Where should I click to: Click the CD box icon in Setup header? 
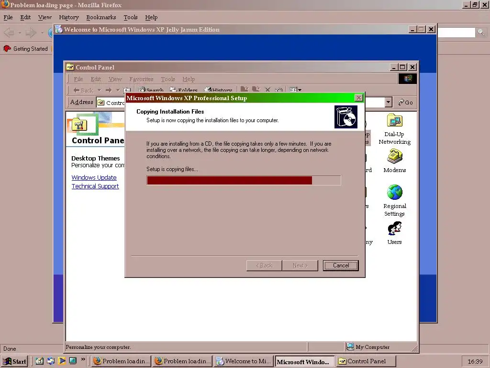pyautogui.click(x=345, y=117)
